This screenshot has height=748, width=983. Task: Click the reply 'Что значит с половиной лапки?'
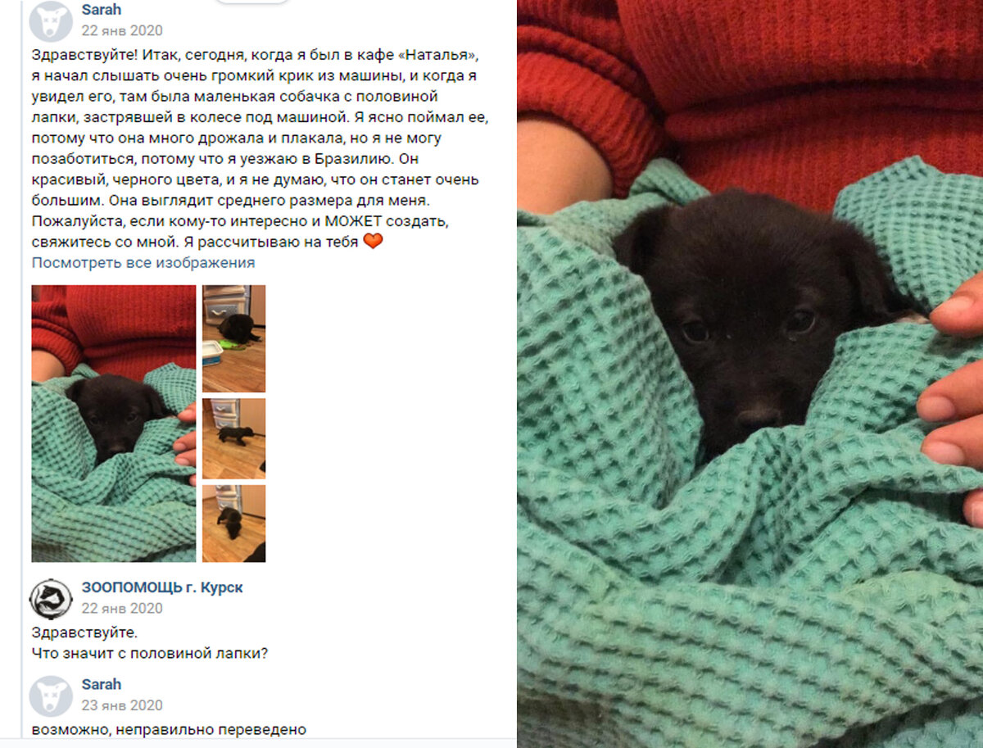[150, 654]
